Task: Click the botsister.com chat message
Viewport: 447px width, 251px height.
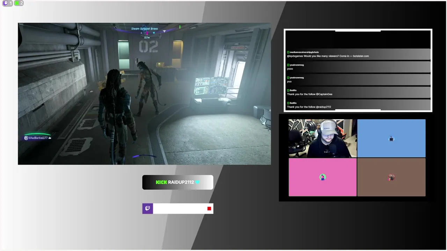Action: click(328, 56)
